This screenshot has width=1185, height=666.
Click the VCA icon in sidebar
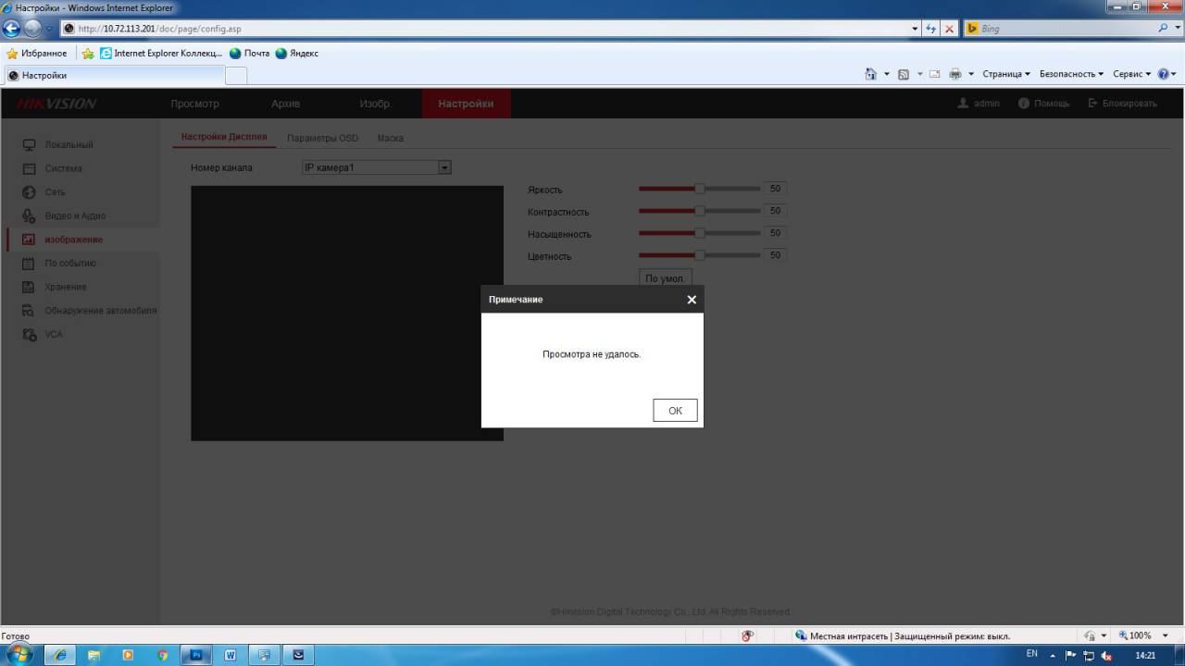pos(29,334)
